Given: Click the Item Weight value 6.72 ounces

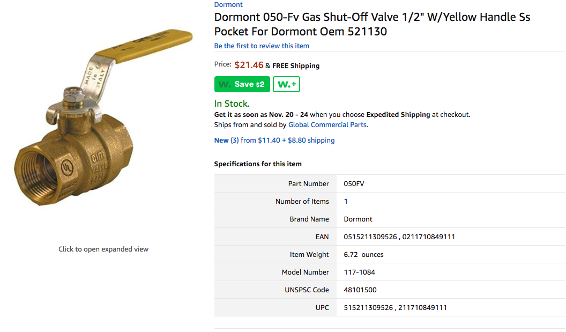Looking at the screenshot, I should coord(363,254).
